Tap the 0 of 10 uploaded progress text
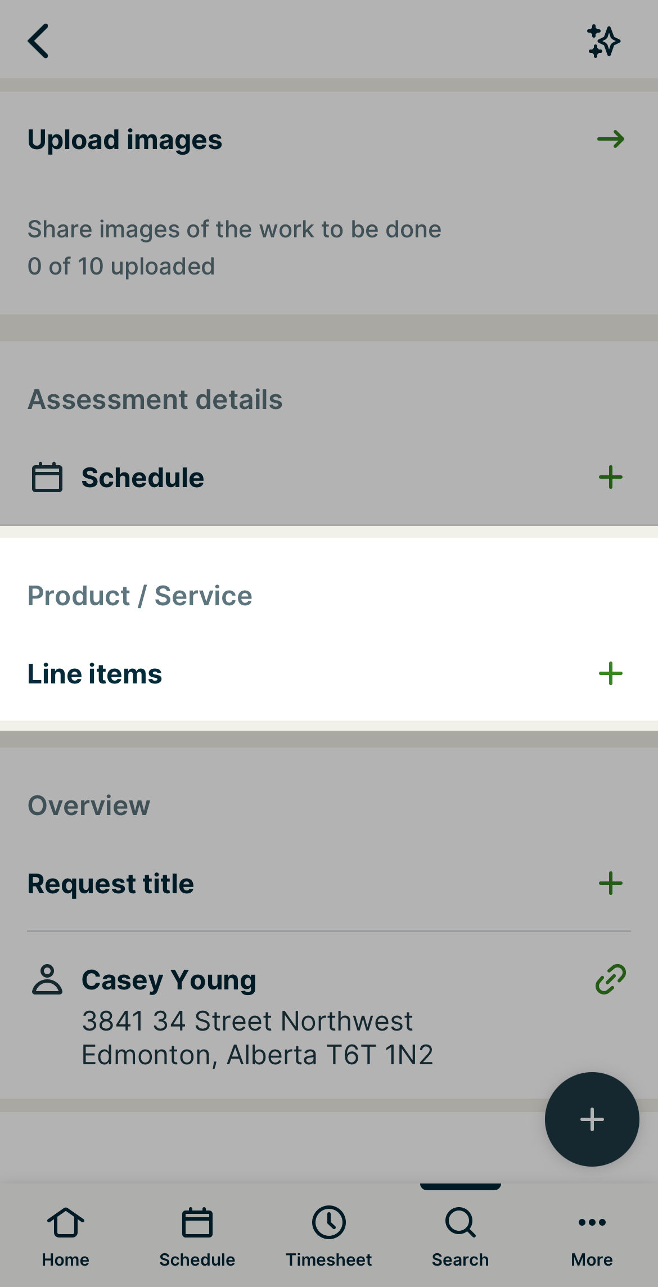The height and width of the screenshot is (1287, 658). pyautogui.click(x=121, y=265)
